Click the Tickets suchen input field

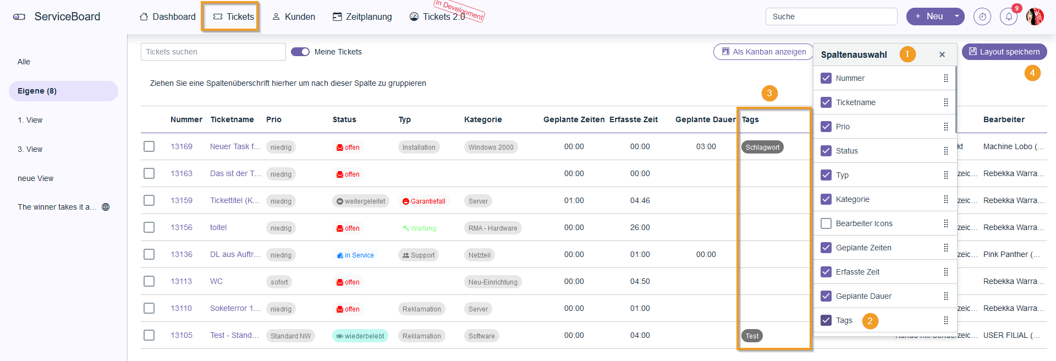213,52
